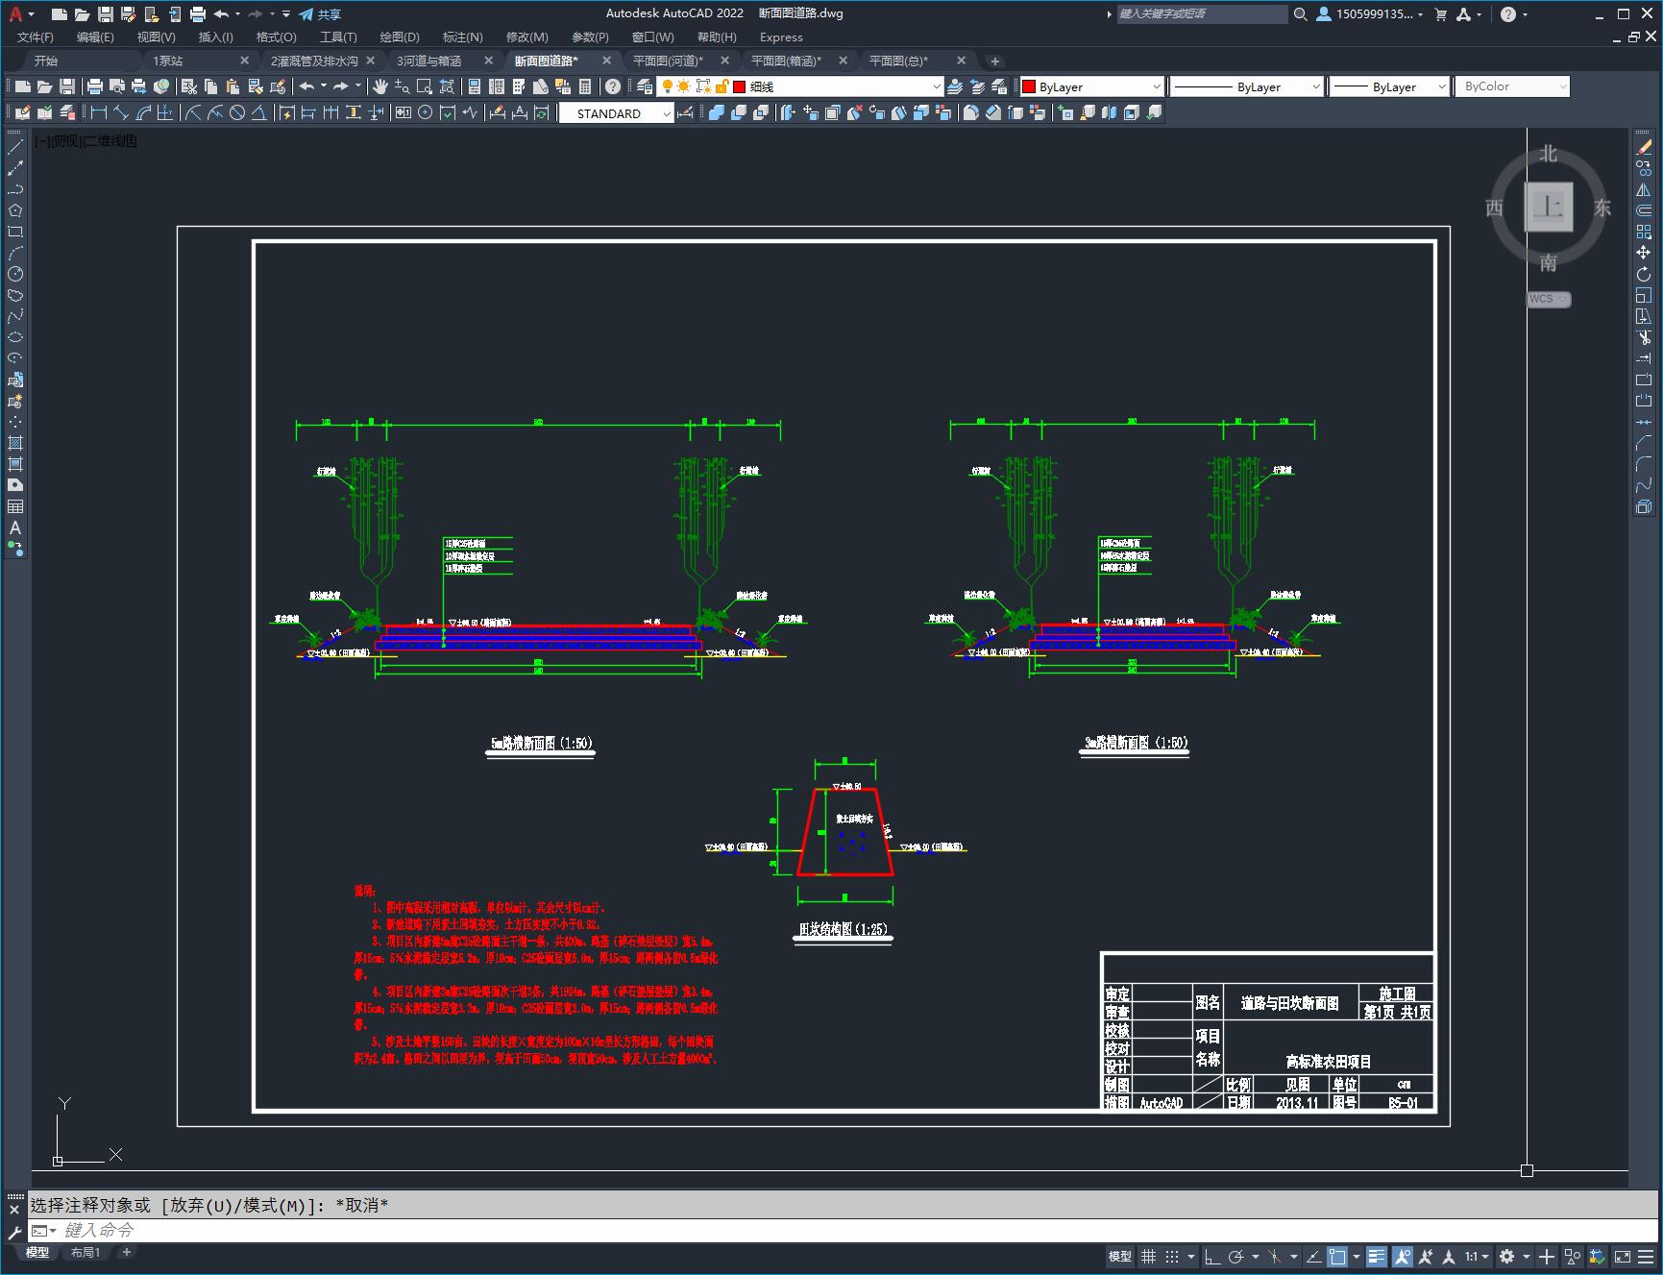Viewport: 1663px width, 1275px height.
Task: Open the 绘图(D) menu
Action: point(400,37)
